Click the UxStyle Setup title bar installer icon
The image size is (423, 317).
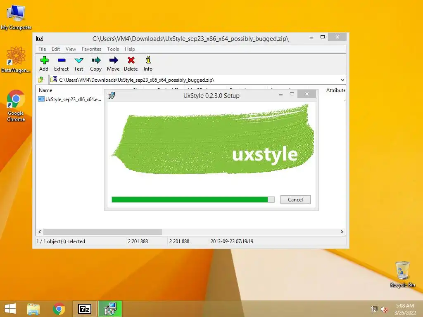click(112, 95)
